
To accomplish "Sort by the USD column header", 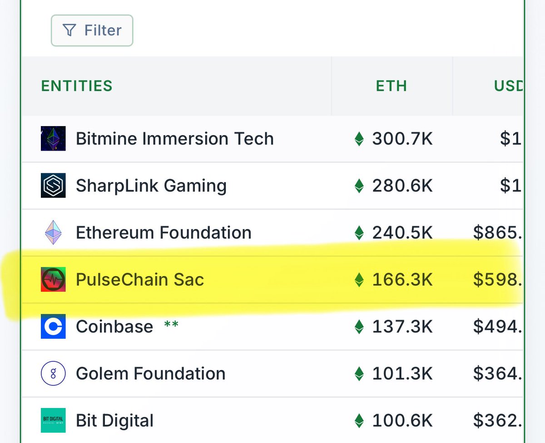I will coord(509,86).
